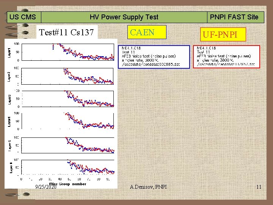
Task: Click the Layer 6 plot
Action: [68, 167]
